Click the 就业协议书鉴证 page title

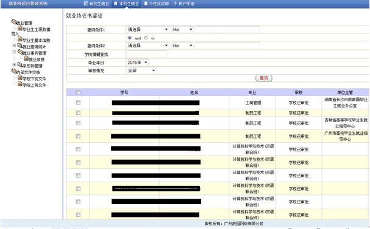(x=84, y=16)
